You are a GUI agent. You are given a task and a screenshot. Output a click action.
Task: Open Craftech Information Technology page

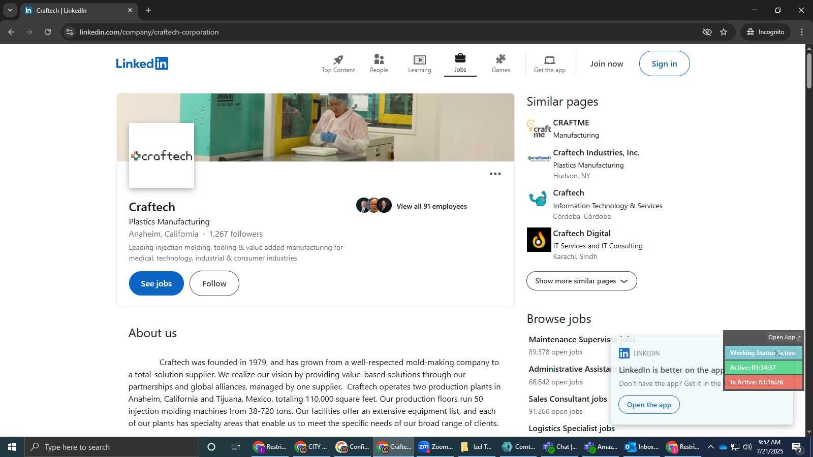pyautogui.click(x=568, y=193)
